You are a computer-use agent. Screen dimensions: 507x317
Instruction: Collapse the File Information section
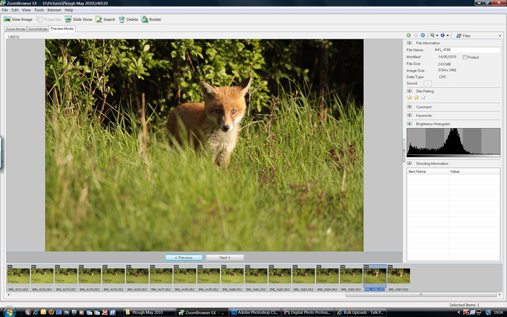[409, 42]
